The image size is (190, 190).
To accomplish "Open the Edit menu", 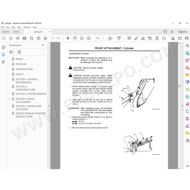I will click(x=8, y=27).
